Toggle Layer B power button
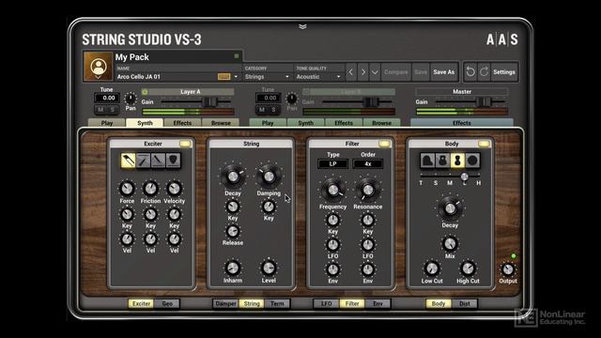601x338 pixels. tap(306, 92)
